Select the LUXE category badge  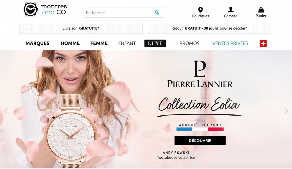[x=155, y=43]
